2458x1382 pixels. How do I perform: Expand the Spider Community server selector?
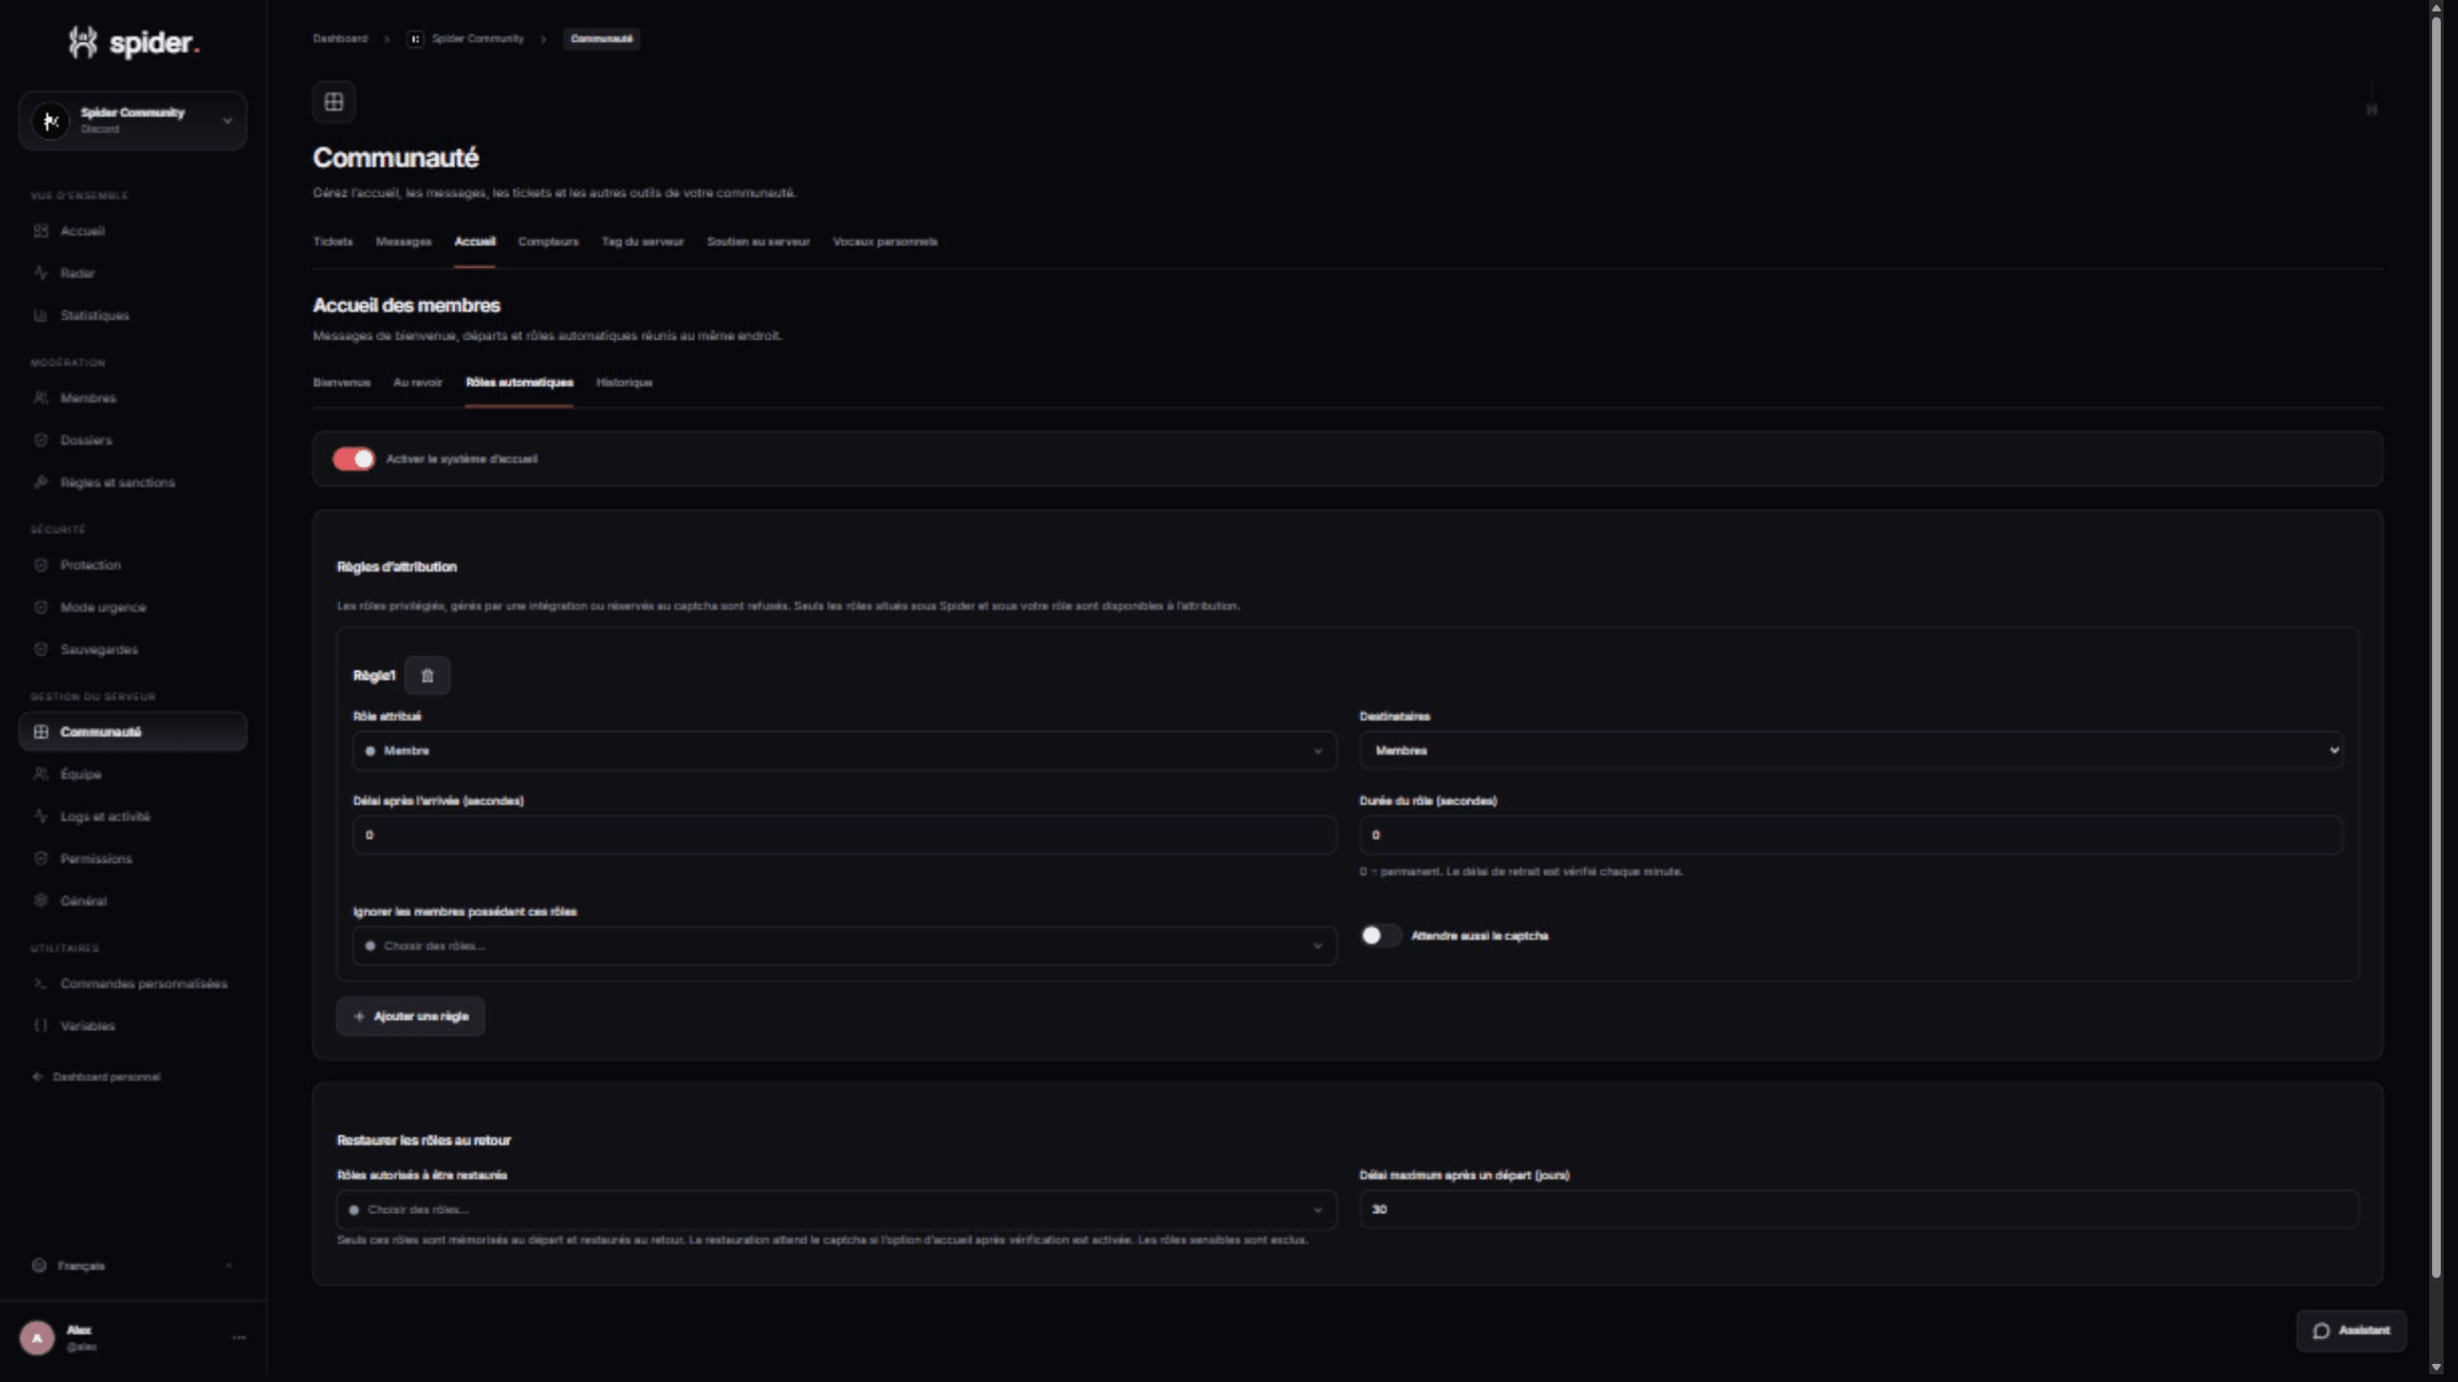[x=133, y=121]
